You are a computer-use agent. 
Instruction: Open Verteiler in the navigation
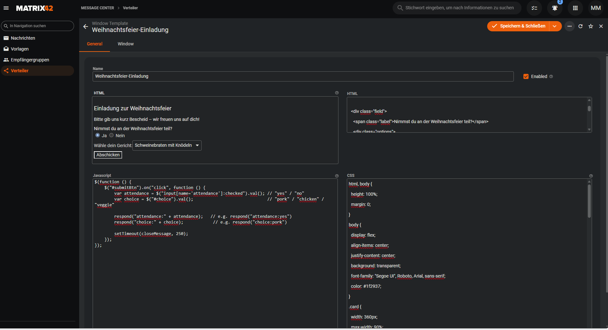(37, 71)
